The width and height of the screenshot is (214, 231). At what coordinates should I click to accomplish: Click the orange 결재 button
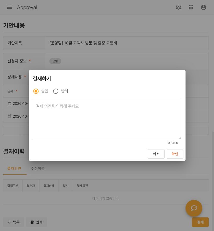point(200,222)
